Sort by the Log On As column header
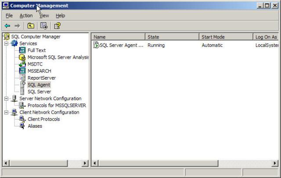Image resolution: width=281 pixels, height=178 pixels. coord(266,37)
